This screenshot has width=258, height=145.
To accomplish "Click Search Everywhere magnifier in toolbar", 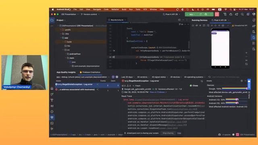I will pos(242,14).
